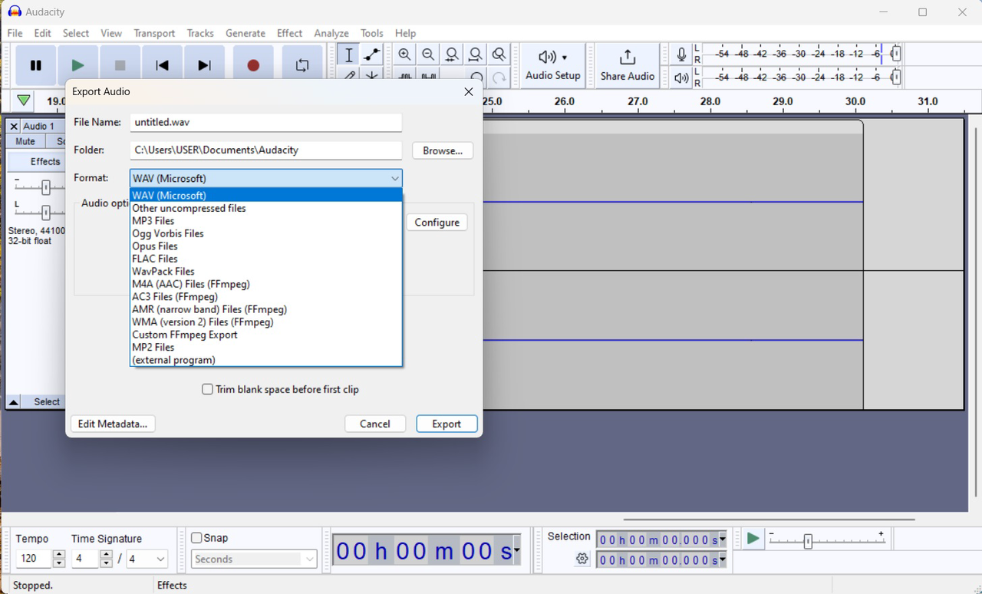The height and width of the screenshot is (594, 982).
Task: Click the Share Audio icon
Action: pos(627,65)
